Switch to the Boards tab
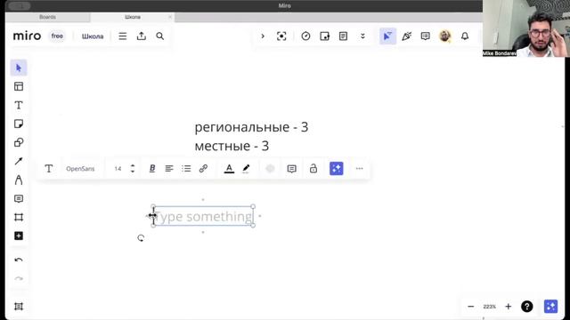 click(x=47, y=17)
